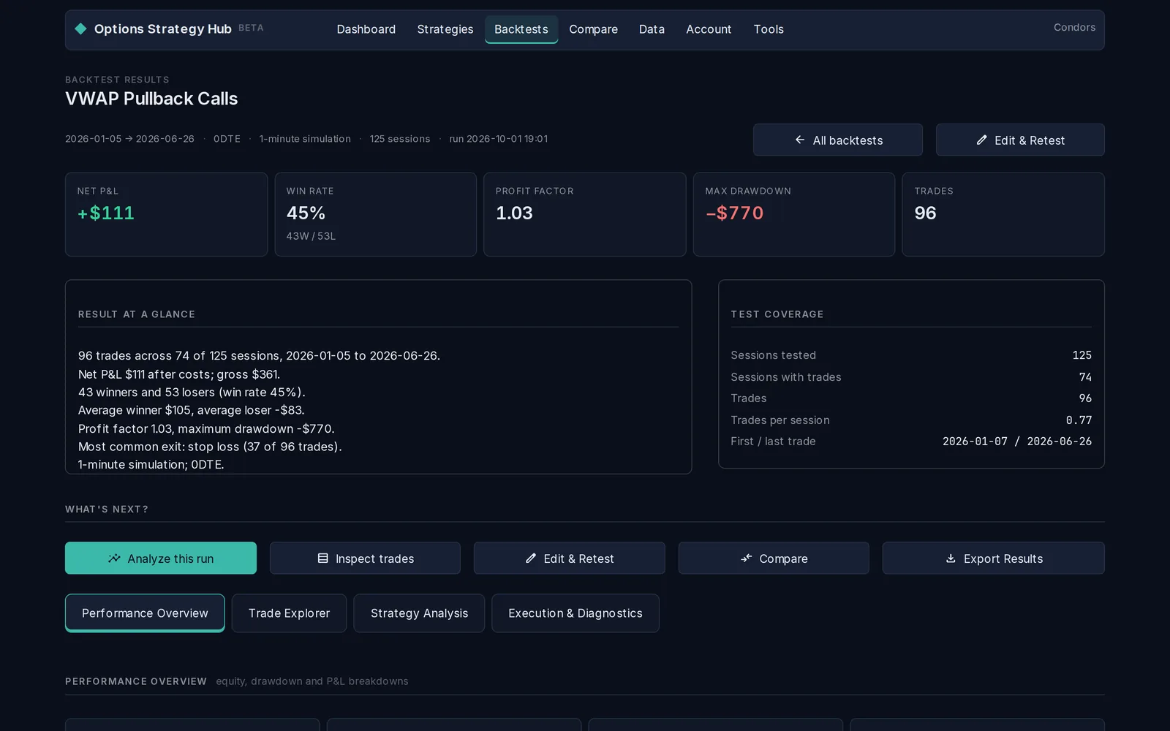The height and width of the screenshot is (731, 1170).
Task: Open the Tools nav item
Action: pyautogui.click(x=769, y=29)
